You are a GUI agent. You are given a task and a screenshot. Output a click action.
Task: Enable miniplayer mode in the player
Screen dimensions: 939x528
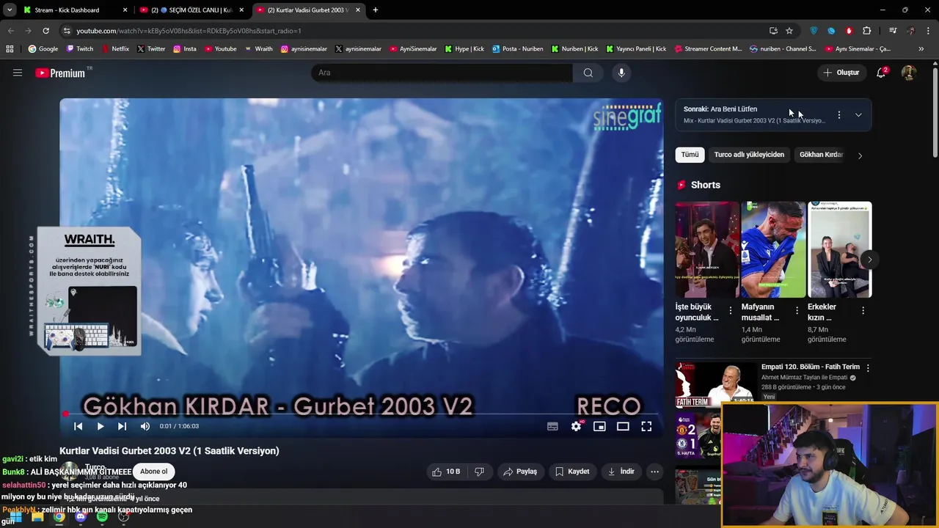pos(599,426)
